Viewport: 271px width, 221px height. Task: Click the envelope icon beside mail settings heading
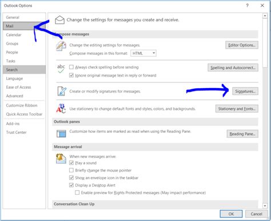point(59,20)
